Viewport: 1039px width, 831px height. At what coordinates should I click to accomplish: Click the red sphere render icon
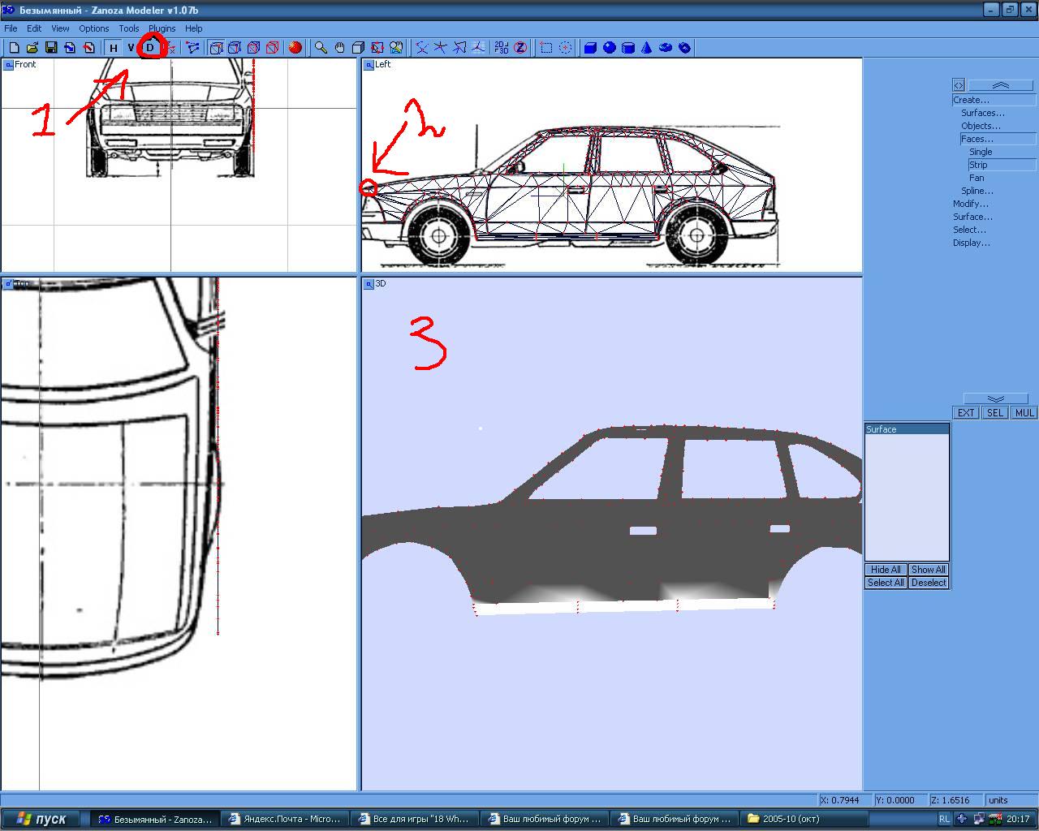(x=295, y=48)
